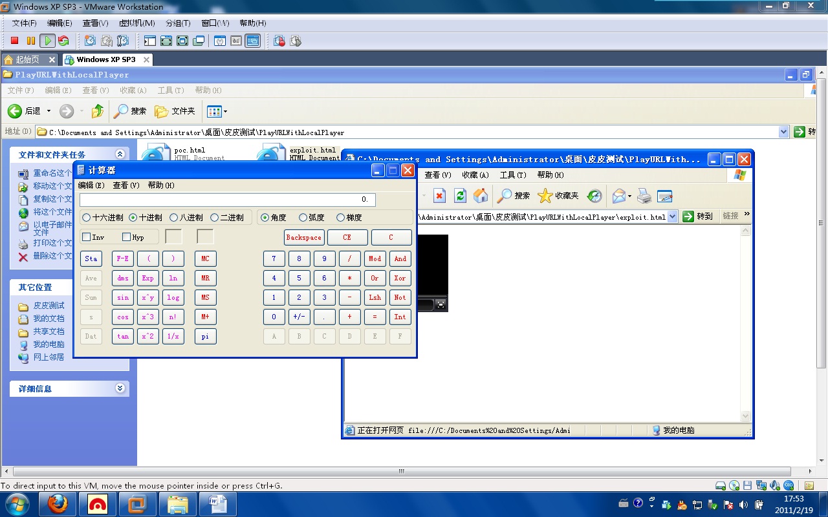The width and height of the screenshot is (828, 517).
Task: Suspend the VM with the orange pause icon
Action: click(30, 41)
